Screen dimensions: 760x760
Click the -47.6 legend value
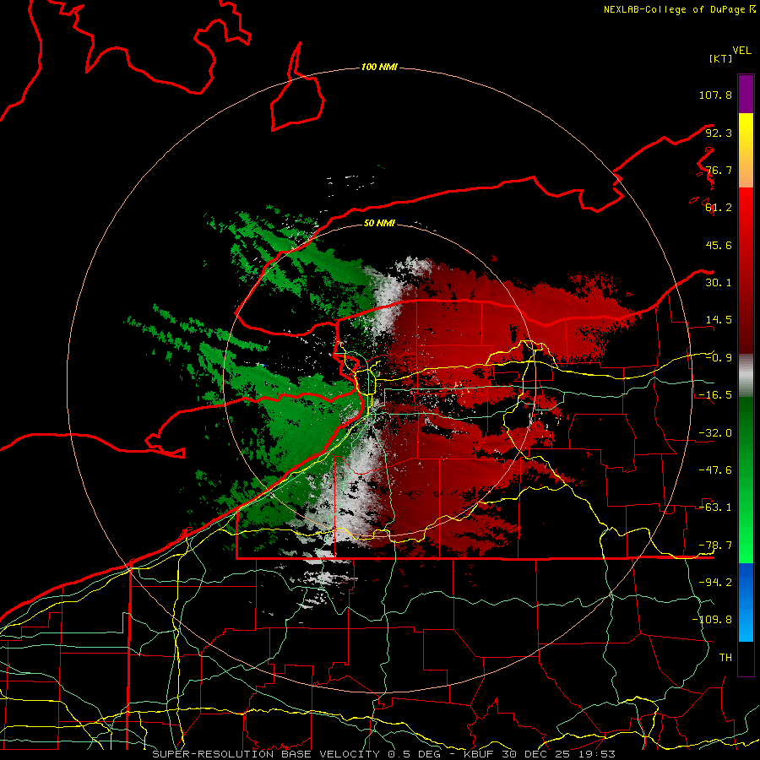[x=715, y=470]
